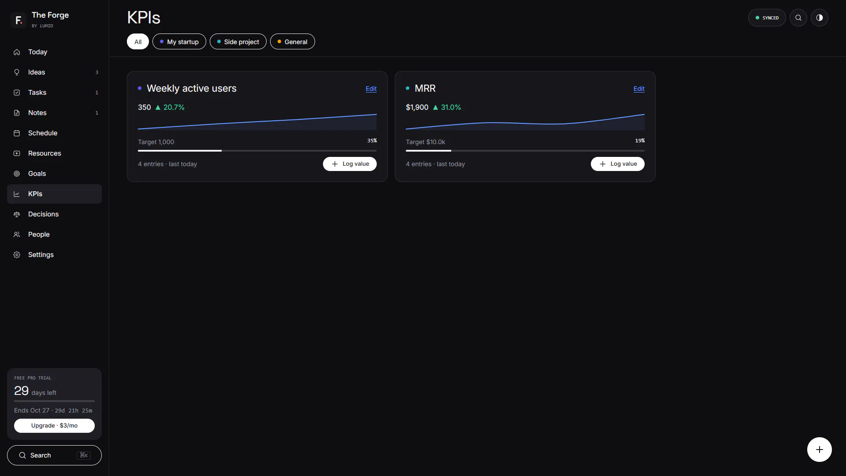Viewport: 846px width, 476px height.
Task: Log value for MRR
Action: [618, 164]
